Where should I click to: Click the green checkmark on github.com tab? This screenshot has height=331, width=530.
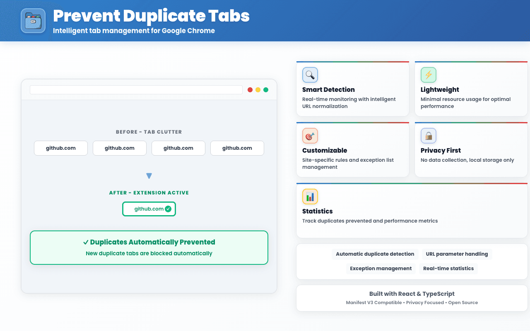click(x=168, y=209)
